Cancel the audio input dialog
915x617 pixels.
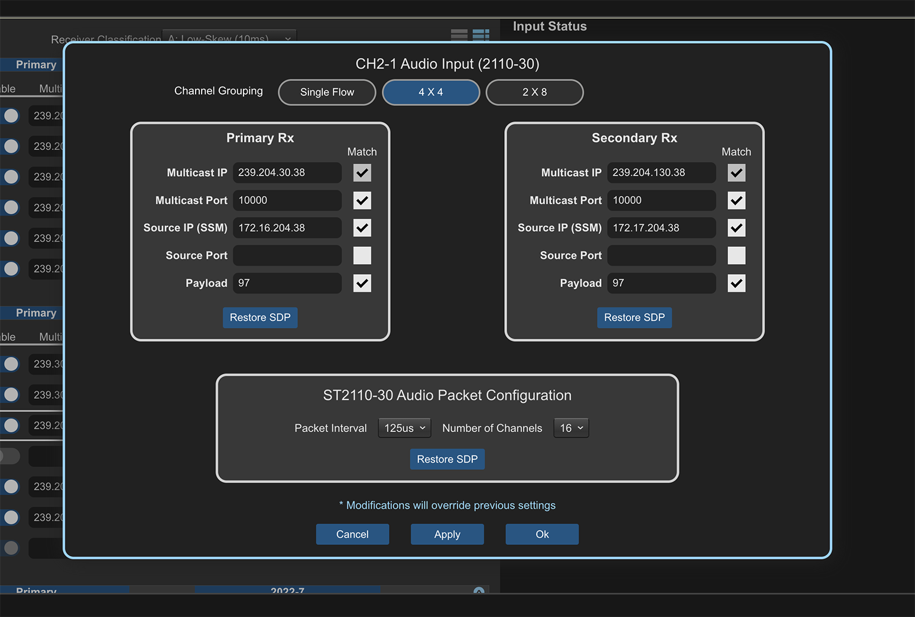352,534
